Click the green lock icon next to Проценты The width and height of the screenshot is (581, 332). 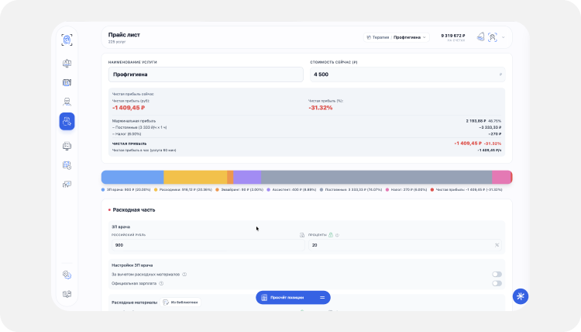point(331,235)
